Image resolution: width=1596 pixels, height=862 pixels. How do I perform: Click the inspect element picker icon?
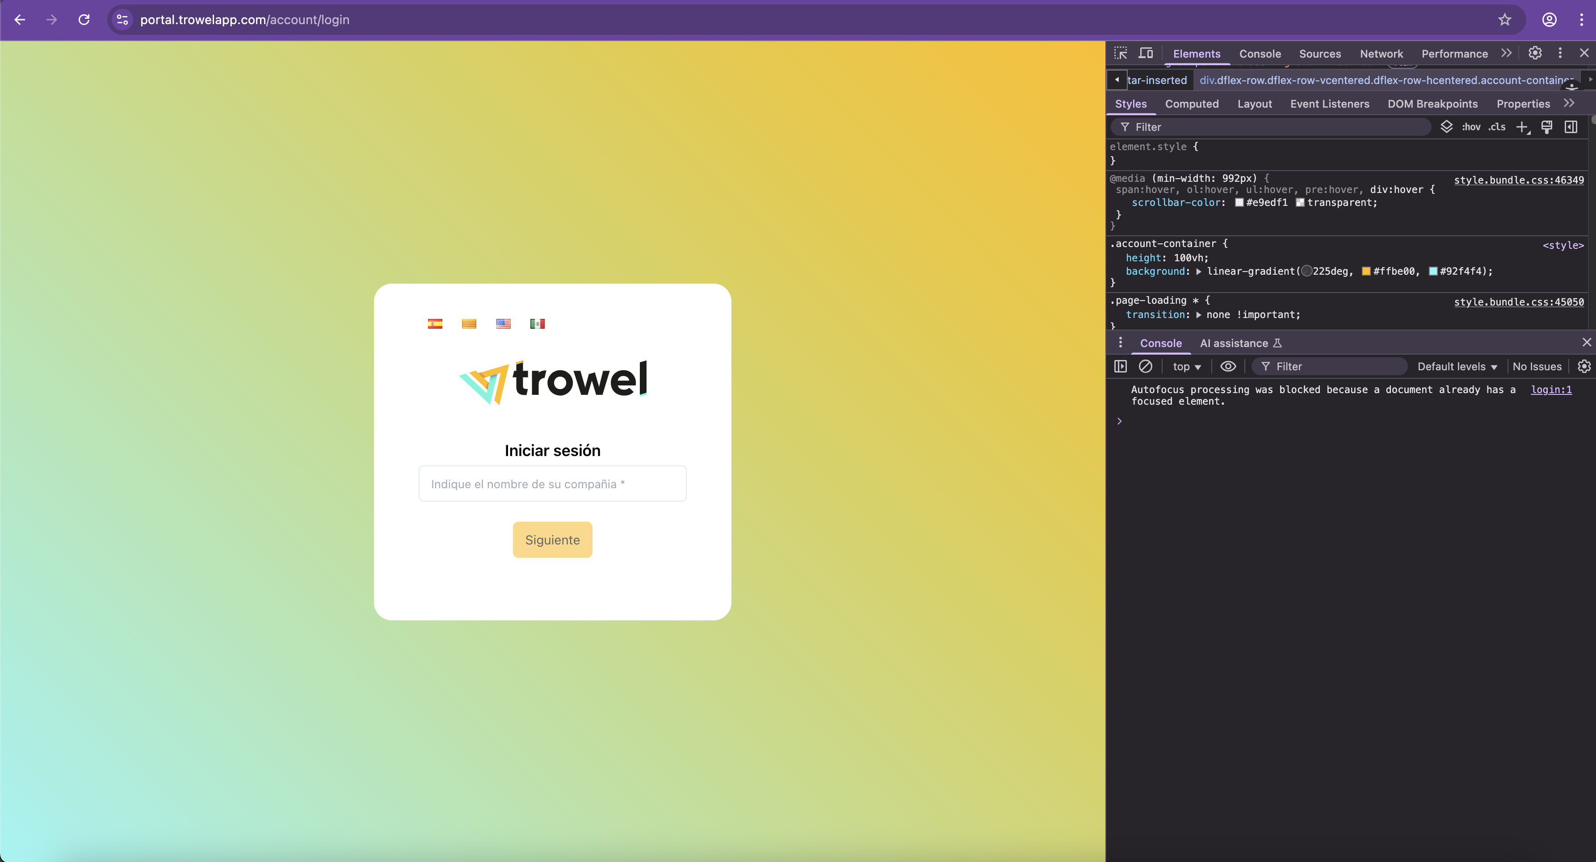coord(1120,53)
